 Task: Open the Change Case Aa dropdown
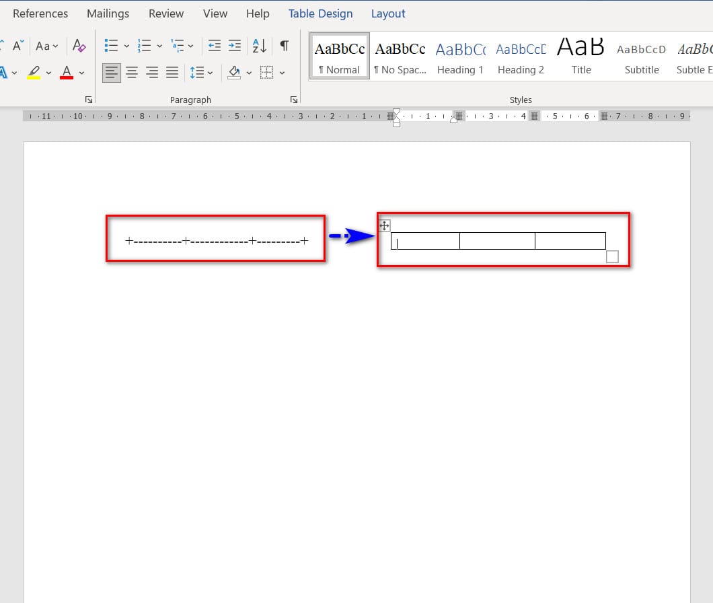click(47, 46)
